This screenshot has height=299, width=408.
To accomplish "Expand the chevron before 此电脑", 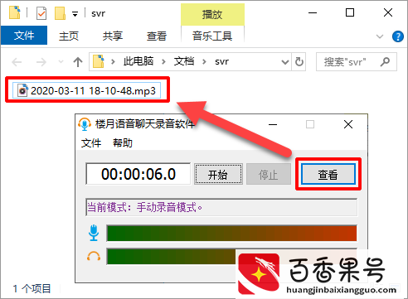I will point(113,61).
